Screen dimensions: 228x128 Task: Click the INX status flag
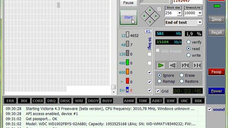click(x=24, y=101)
